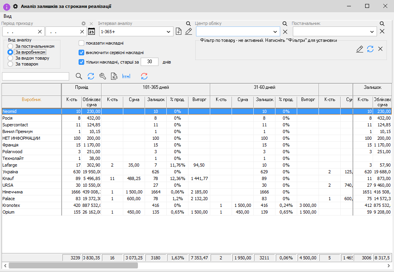Enable the 'показати накладні' checkbox
The image size is (394, 272).
pyautogui.click(x=81, y=43)
